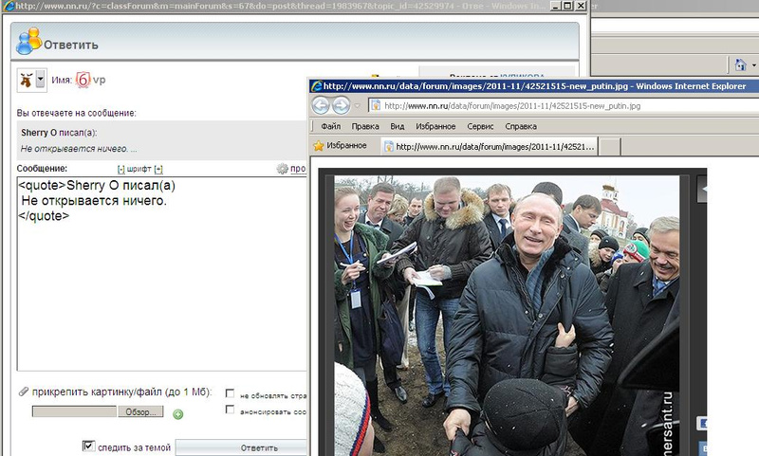Select the tab showing the 42521 image URL
This screenshot has width=759, height=456.
[x=489, y=147]
